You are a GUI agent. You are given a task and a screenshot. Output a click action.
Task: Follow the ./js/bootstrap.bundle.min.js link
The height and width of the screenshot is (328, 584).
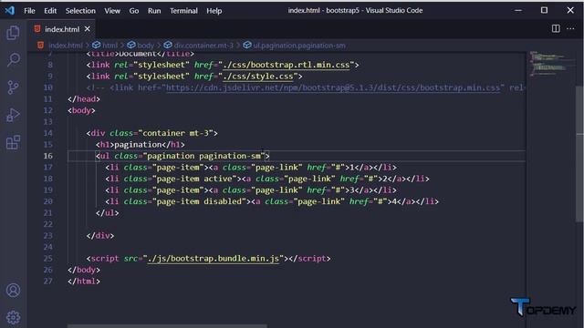[213, 259]
